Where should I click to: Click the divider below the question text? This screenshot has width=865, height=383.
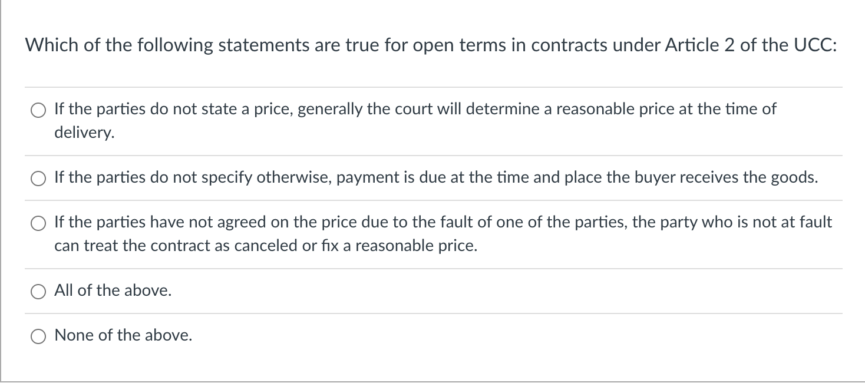[x=432, y=87]
